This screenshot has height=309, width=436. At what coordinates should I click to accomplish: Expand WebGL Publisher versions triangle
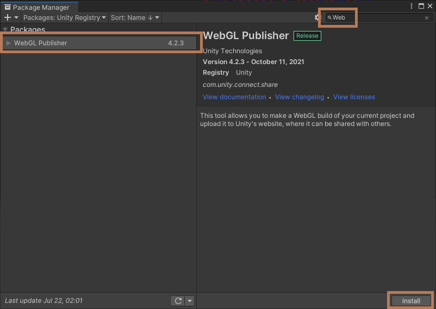coord(8,43)
